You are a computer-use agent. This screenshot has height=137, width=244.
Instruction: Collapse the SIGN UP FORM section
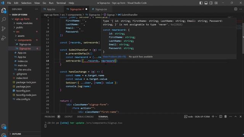click(10, 14)
